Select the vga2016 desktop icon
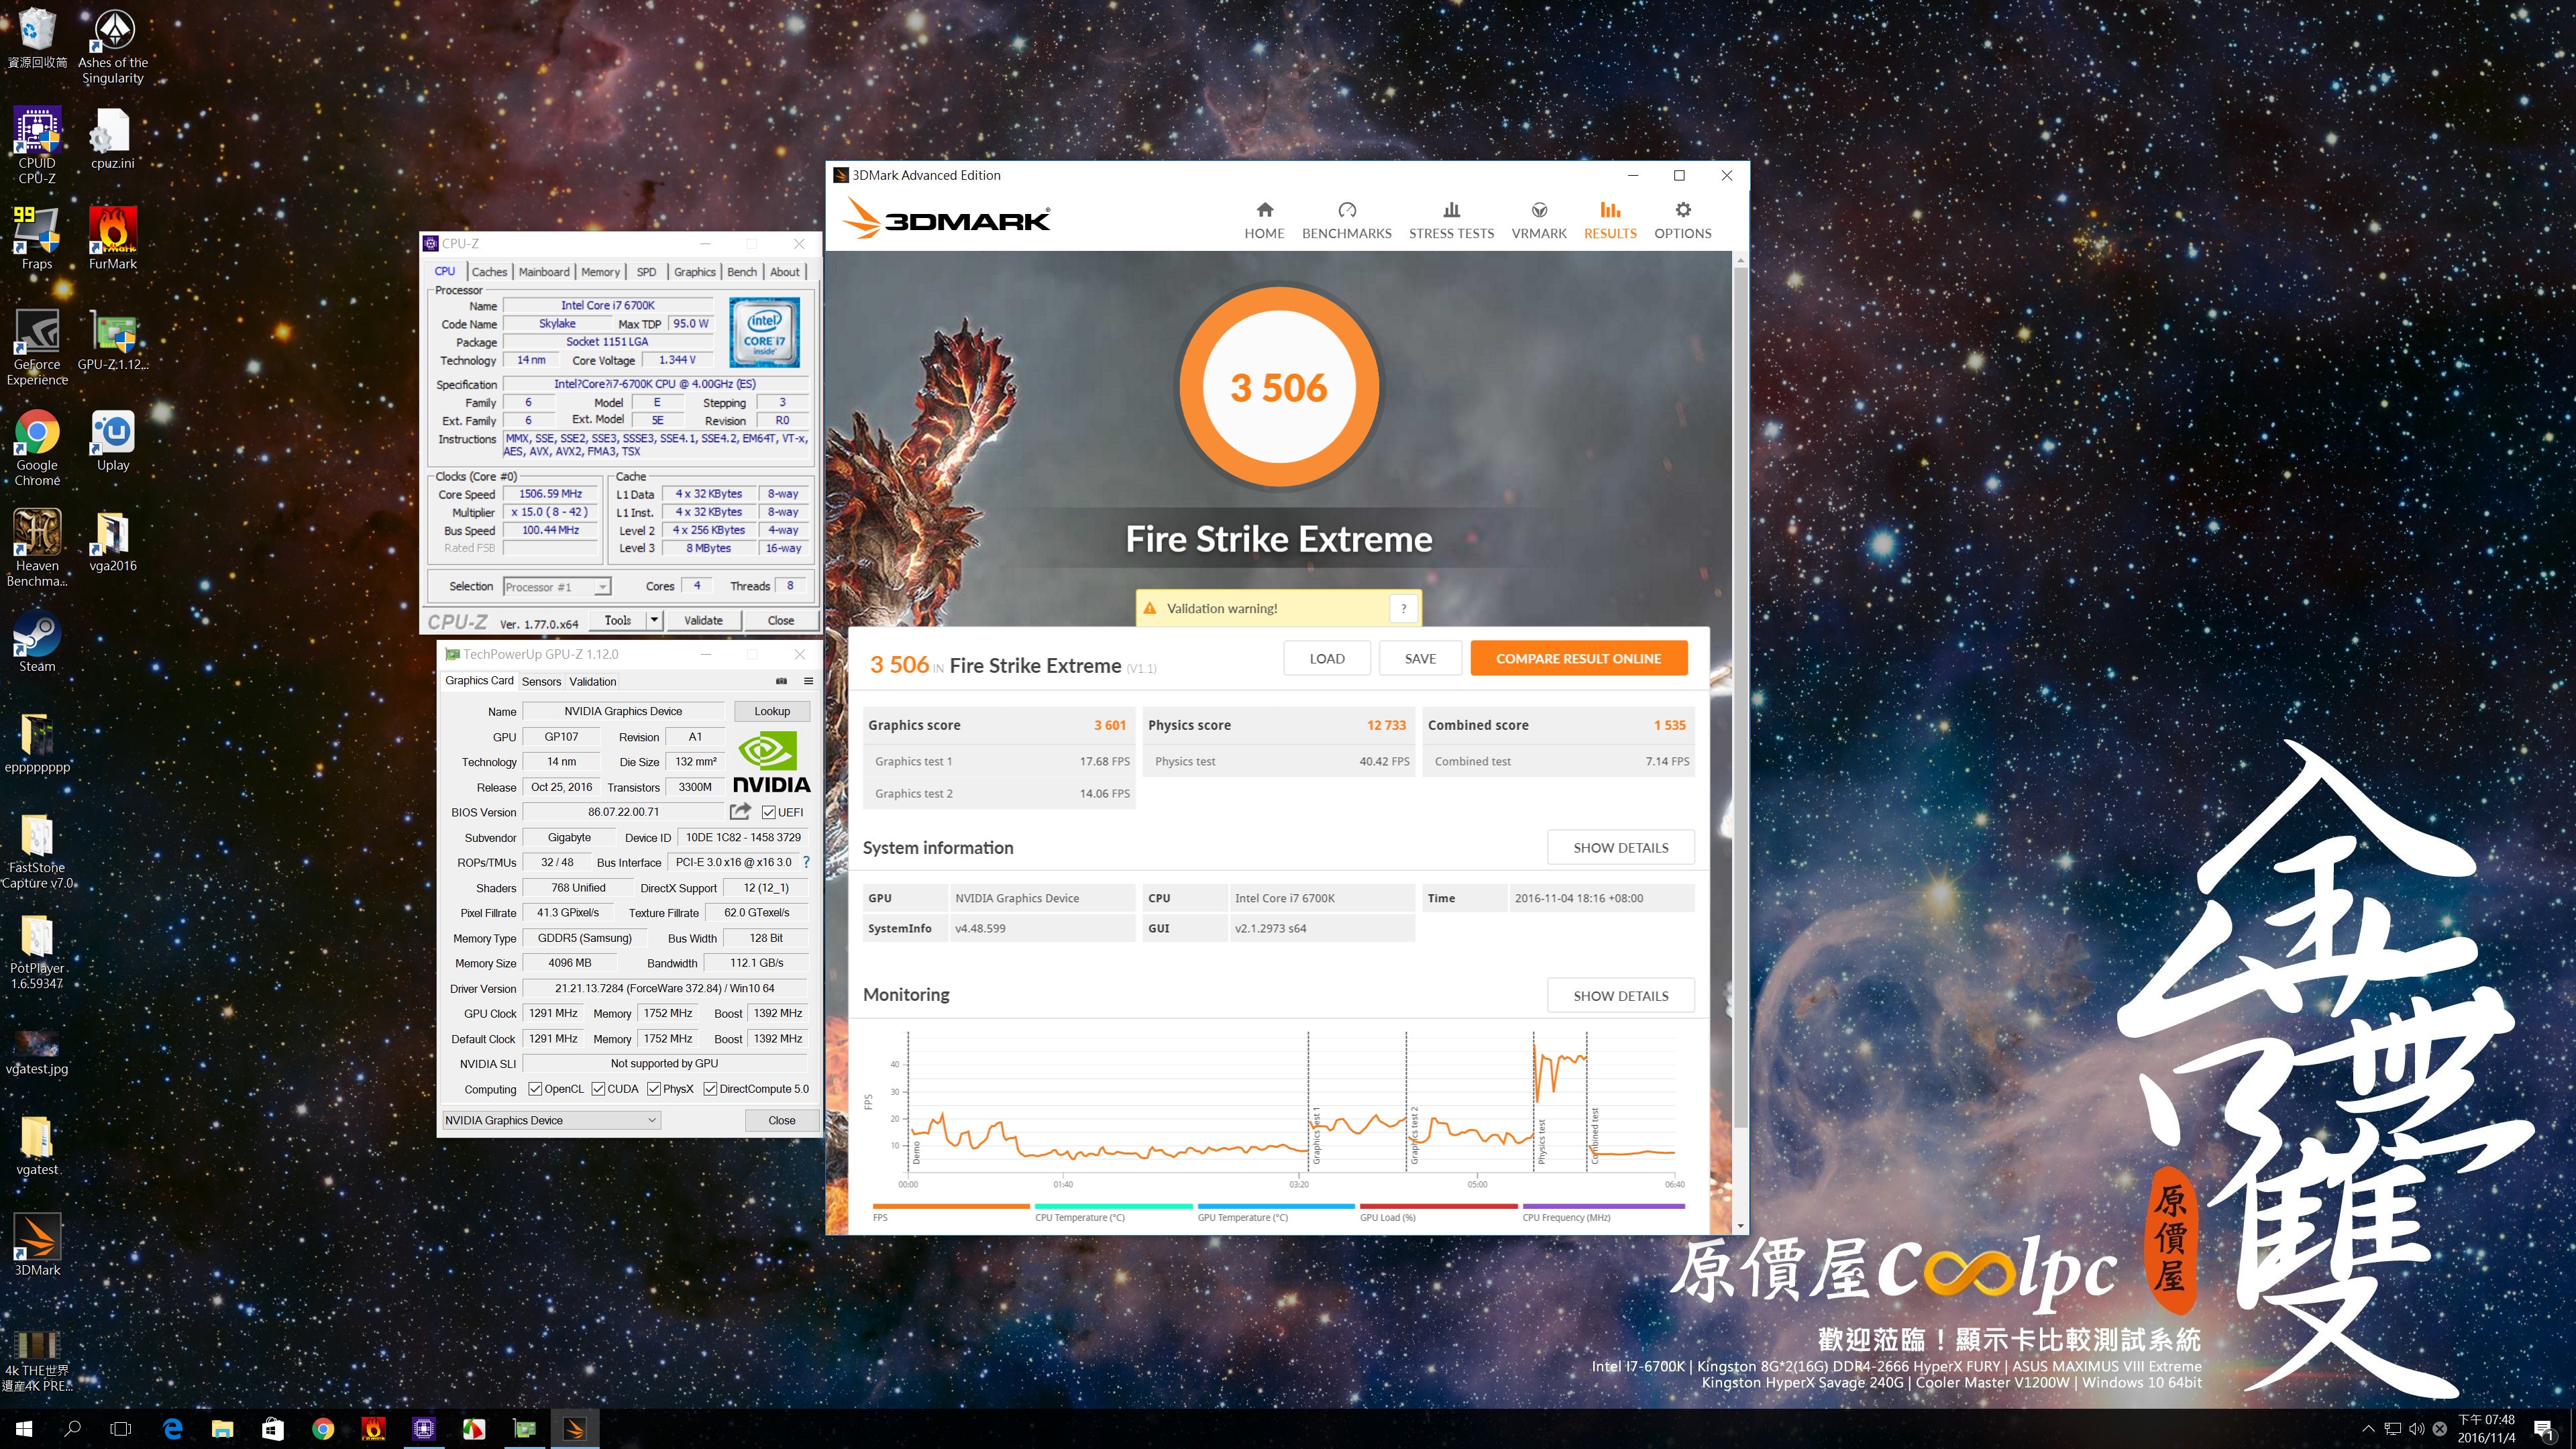Image resolution: width=2576 pixels, height=1449 pixels. point(113,541)
